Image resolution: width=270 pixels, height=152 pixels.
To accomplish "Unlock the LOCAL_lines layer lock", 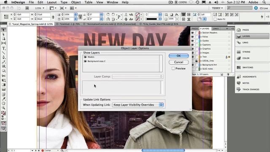I will point(196,61).
